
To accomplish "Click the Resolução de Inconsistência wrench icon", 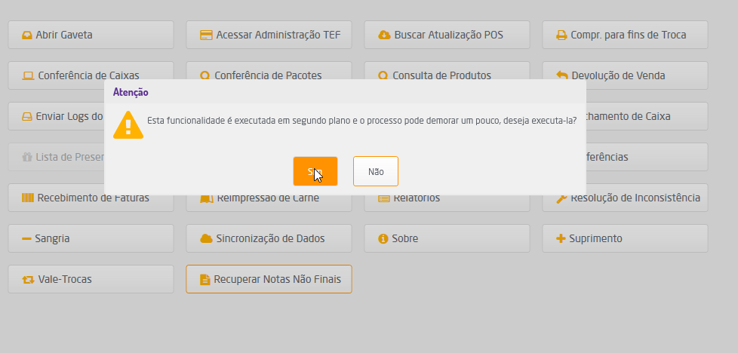I will (x=561, y=198).
